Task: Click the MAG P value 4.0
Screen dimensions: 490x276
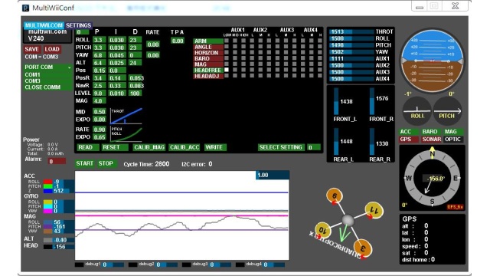Action: [x=100, y=100]
